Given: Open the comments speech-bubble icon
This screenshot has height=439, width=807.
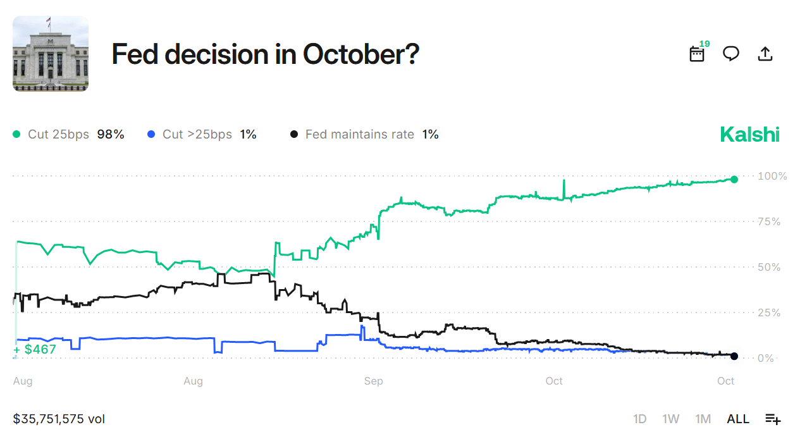Looking at the screenshot, I should pyautogui.click(x=730, y=54).
